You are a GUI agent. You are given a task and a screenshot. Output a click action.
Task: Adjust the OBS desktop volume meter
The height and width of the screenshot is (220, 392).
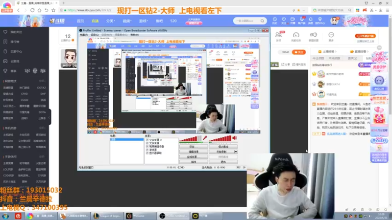point(220,139)
